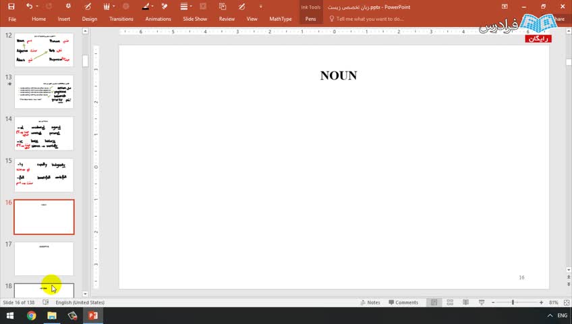Click the spell check icon in status bar
The image size is (572, 324).
point(46,302)
